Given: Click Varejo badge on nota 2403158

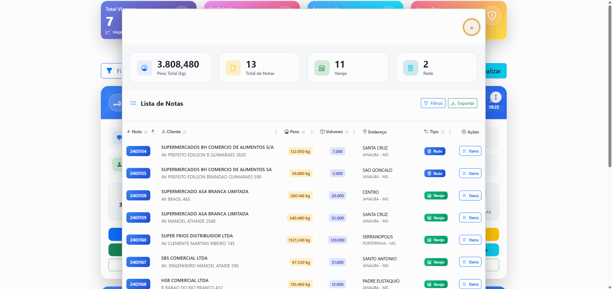Looking at the screenshot, I should [x=436, y=196].
